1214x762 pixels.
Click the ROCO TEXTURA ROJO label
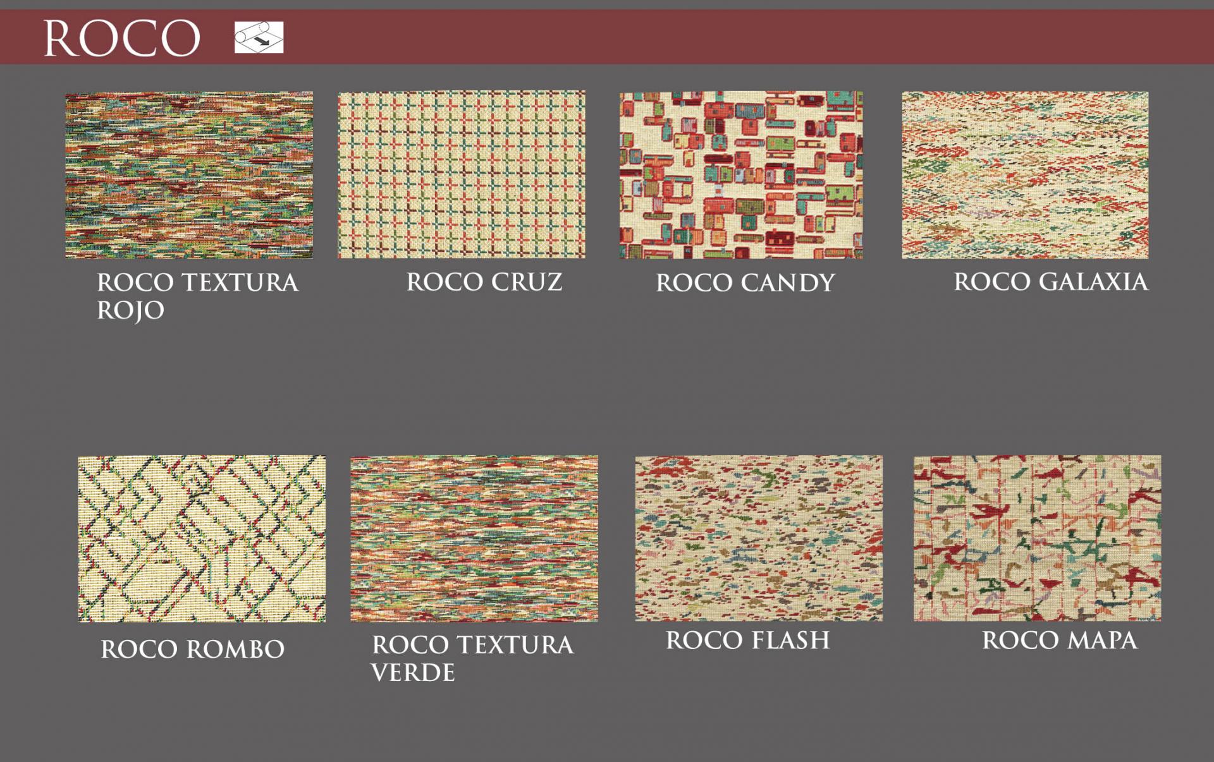click(197, 297)
